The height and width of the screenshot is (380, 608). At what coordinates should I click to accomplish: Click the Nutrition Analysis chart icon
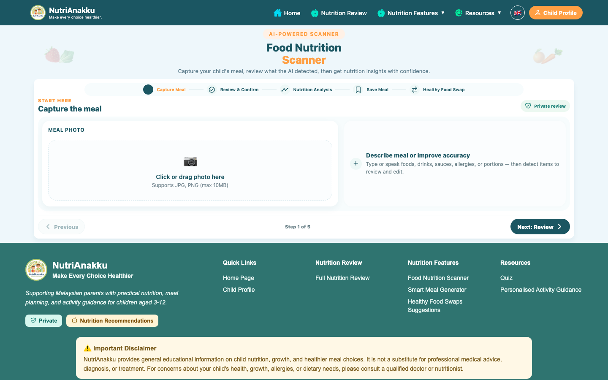point(285,90)
